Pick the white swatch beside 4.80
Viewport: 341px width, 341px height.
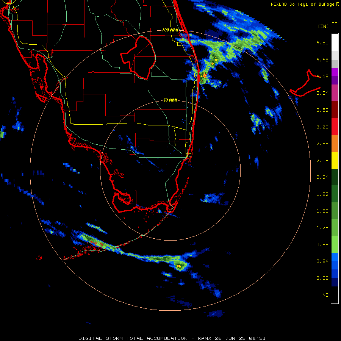coord(335,42)
